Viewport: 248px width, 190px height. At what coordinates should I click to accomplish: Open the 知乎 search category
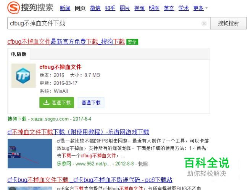point(110,8)
